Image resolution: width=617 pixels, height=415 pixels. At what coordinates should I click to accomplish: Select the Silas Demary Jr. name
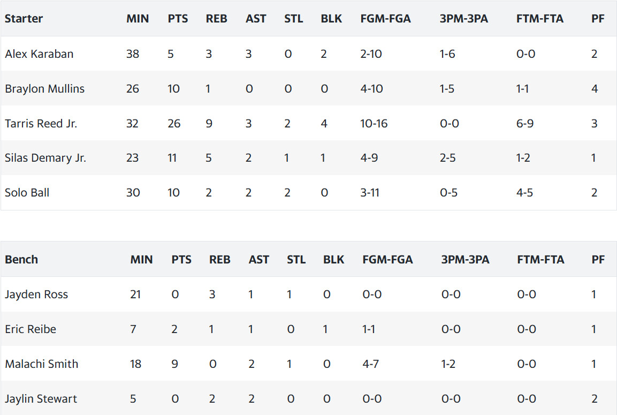click(x=45, y=158)
